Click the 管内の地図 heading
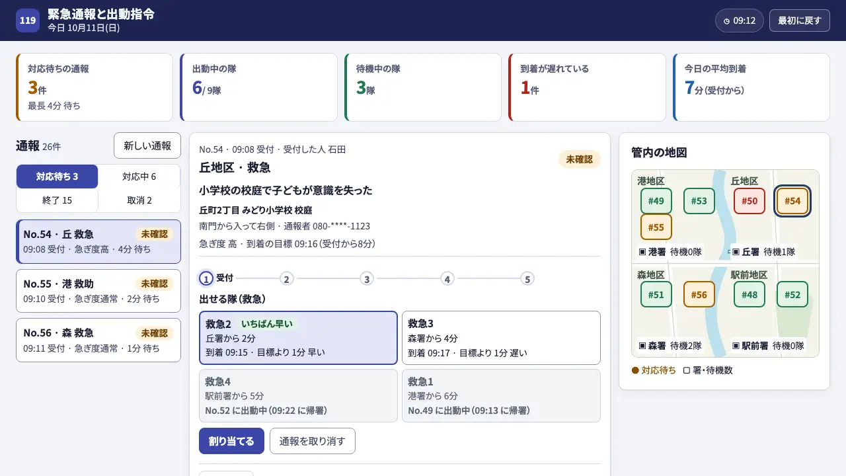846x476 pixels. click(x=659, y=153)
